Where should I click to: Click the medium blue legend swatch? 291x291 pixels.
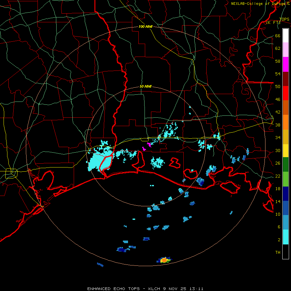[286, 208]
